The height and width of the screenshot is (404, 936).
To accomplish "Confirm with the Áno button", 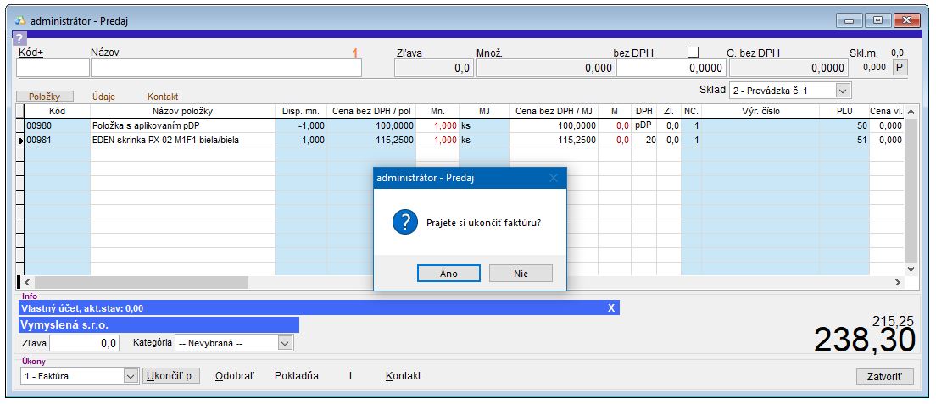I will (x=449, y=274).
